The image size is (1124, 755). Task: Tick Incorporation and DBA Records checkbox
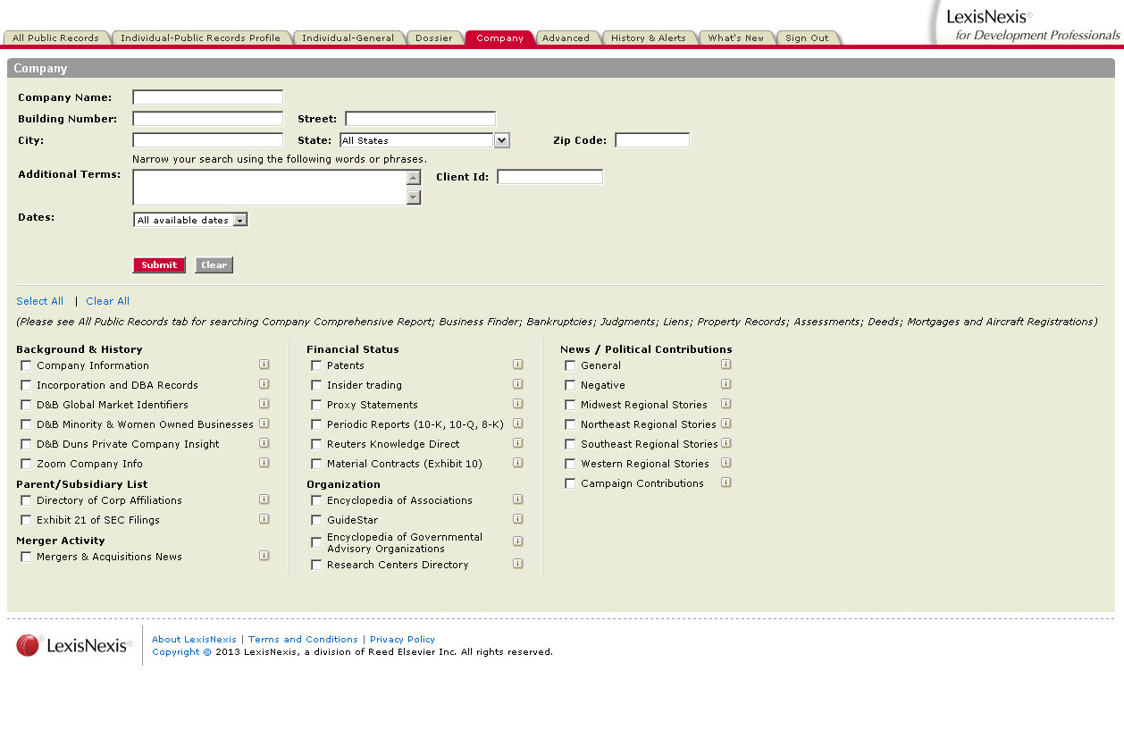[26, 385]
